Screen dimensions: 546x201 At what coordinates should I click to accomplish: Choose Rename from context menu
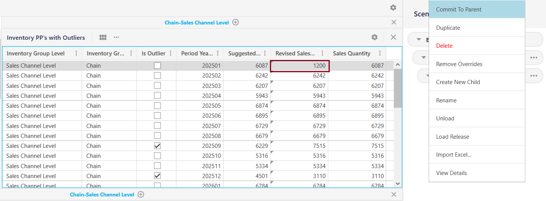477,100
